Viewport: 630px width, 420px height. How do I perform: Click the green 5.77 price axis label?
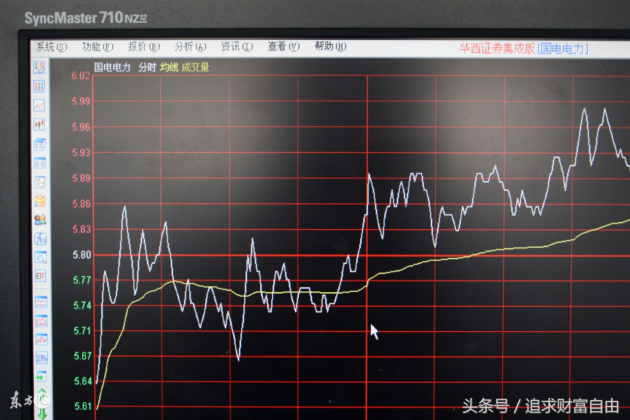coord(82,280)
